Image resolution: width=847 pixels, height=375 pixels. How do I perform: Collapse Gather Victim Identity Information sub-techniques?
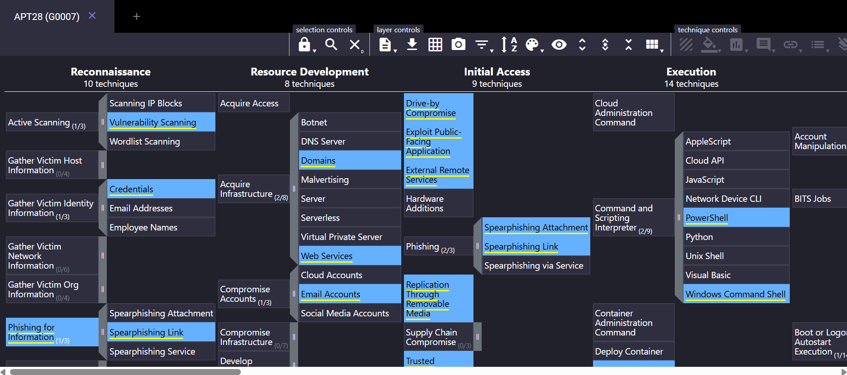coord(103,208)
